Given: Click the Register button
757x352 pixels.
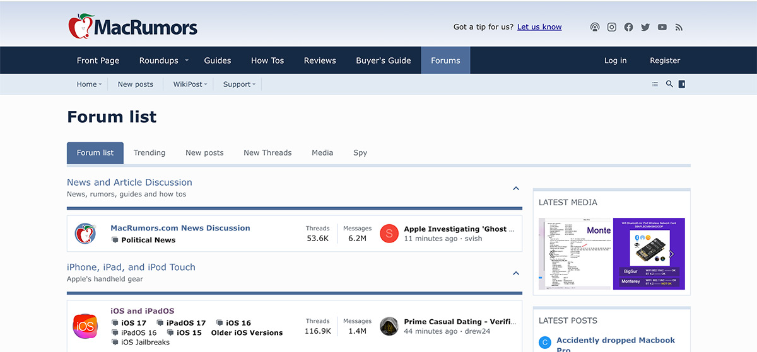Looking at the screenshot, I should tap(665, 60).
